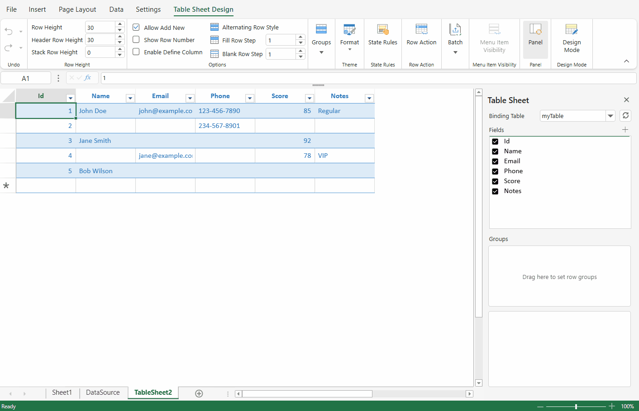This screenshot has width=639, height=411.
Task: Uncheck the Notes field
Action: click(x=495, y=191)
